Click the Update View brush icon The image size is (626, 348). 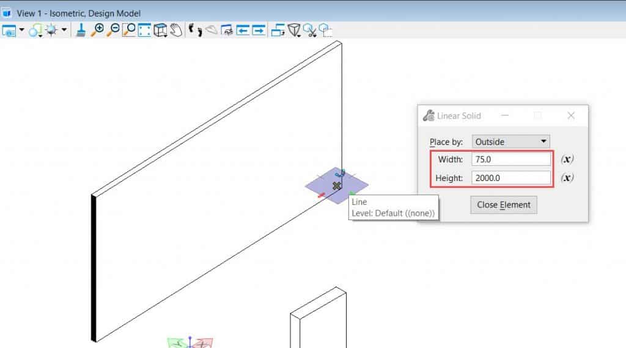tap(81, 30)
